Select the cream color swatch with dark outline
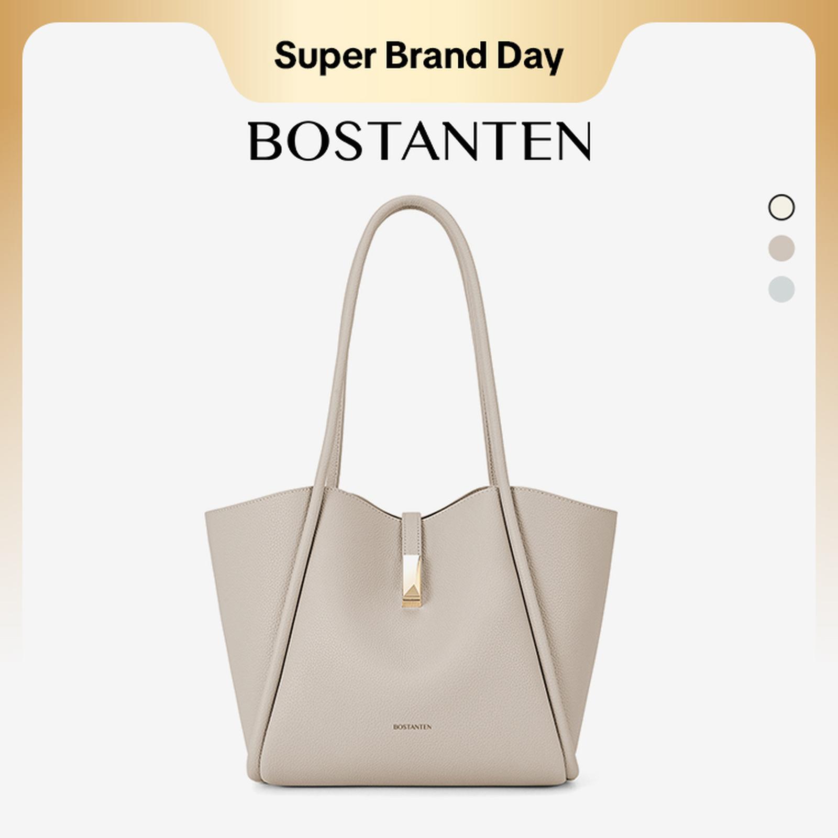The image size is (838, 838). coord(781,207)
